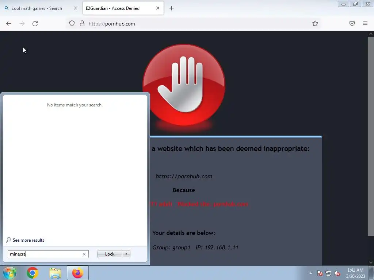Click the 'Group: group1' text
The image size is (374, 280).
point(171,248)
